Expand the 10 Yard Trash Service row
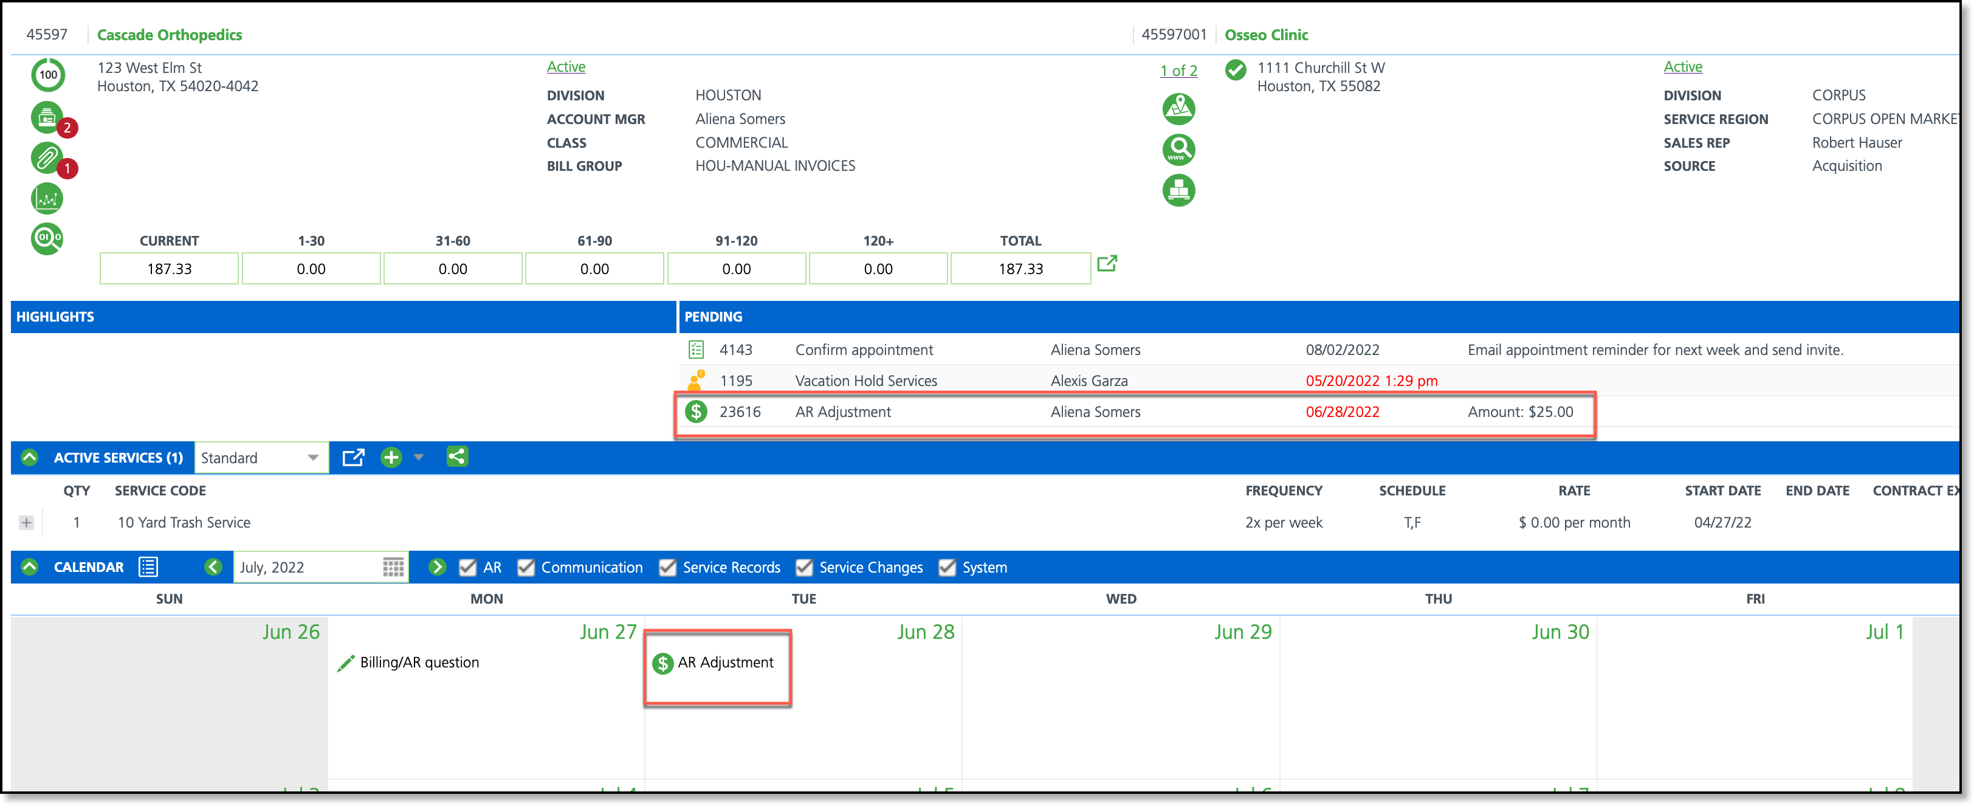This screenshot has height=806, width=1974. coord(27,523)
